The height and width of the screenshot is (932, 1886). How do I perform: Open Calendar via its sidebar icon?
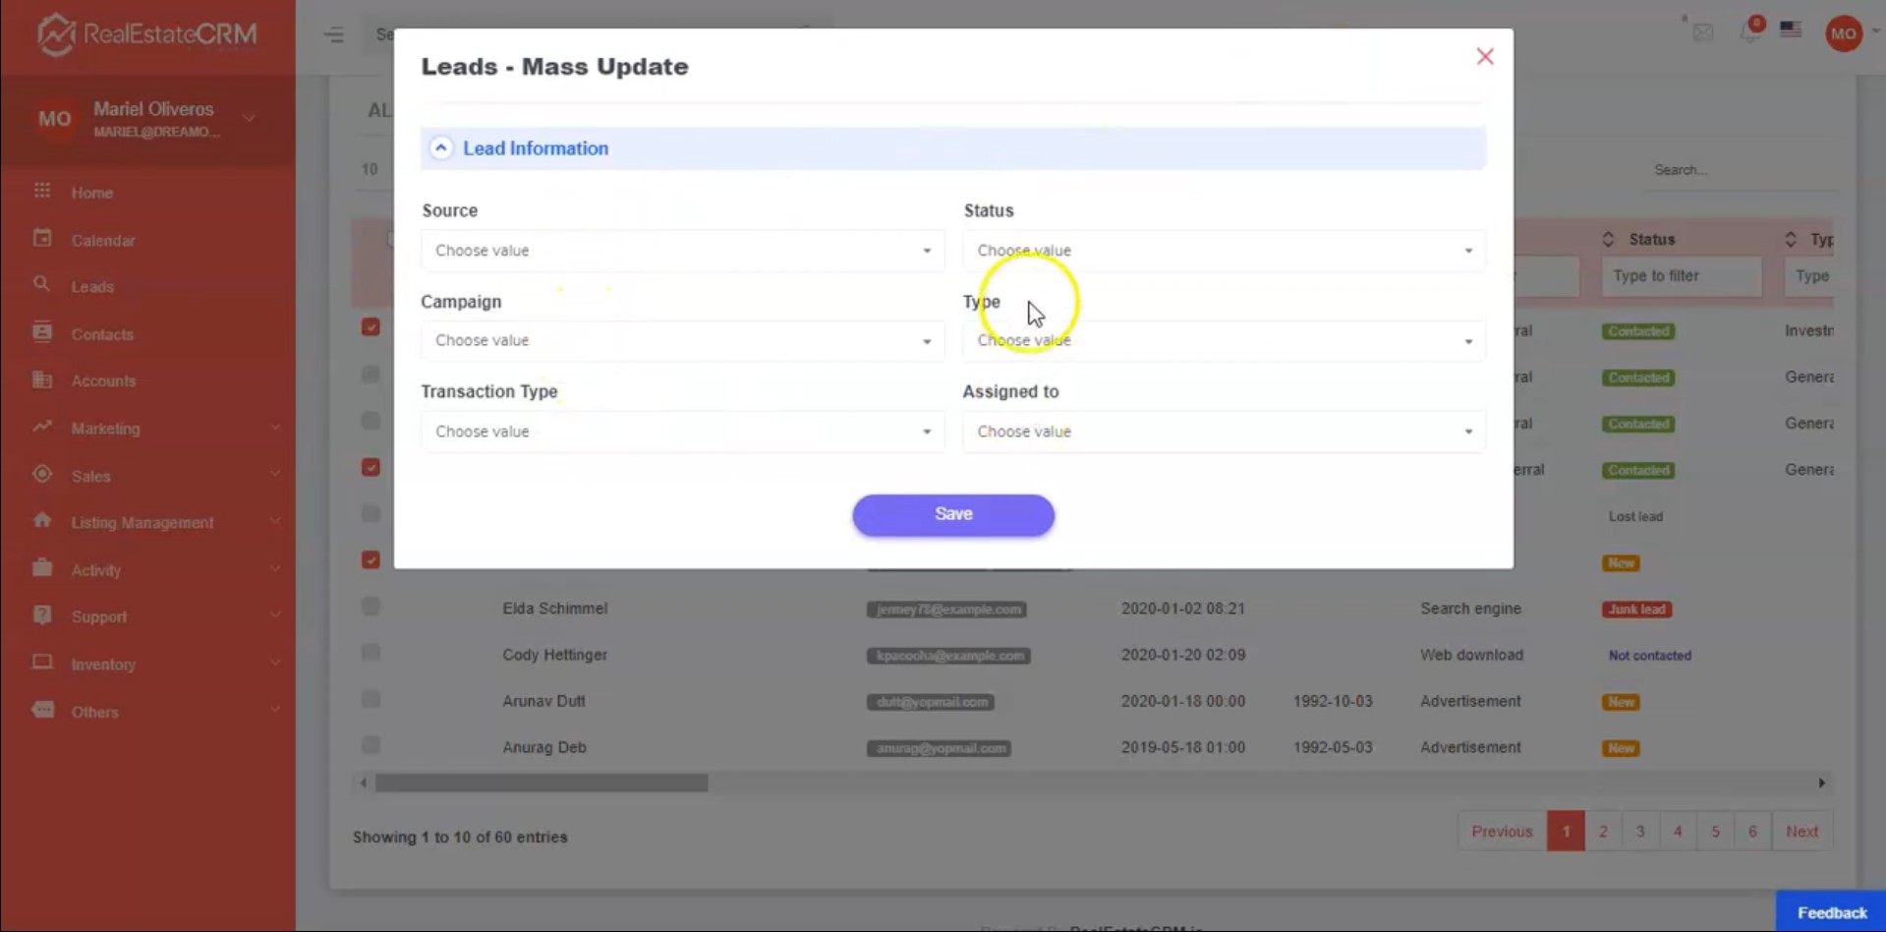point(41,239)
